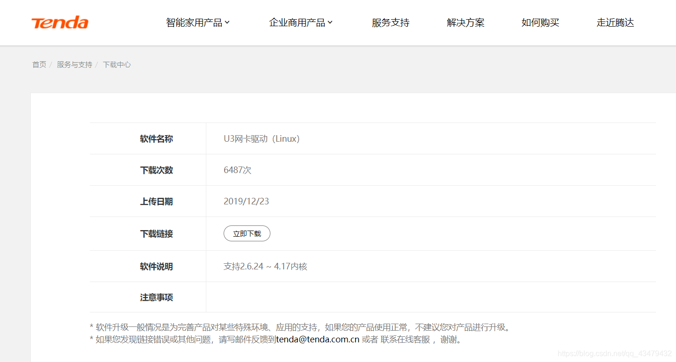
Task: Go to 首页 breadcrumb link
Action: [x=39, y=65]
